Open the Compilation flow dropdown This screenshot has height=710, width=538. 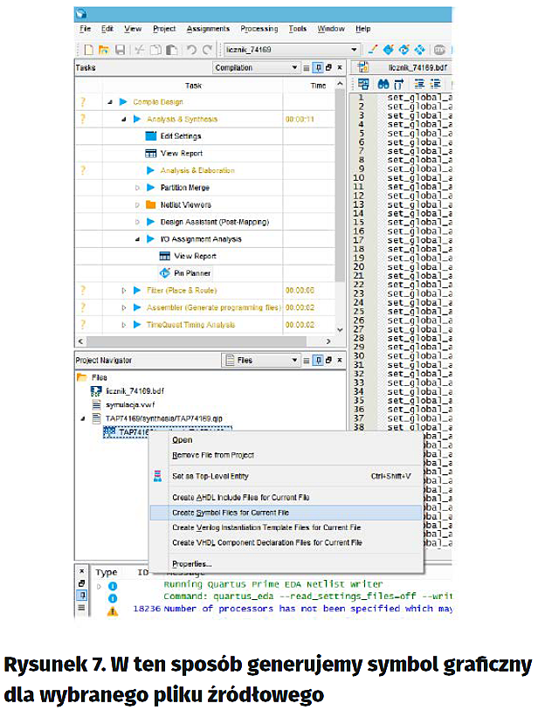click(x=257, y=67)
